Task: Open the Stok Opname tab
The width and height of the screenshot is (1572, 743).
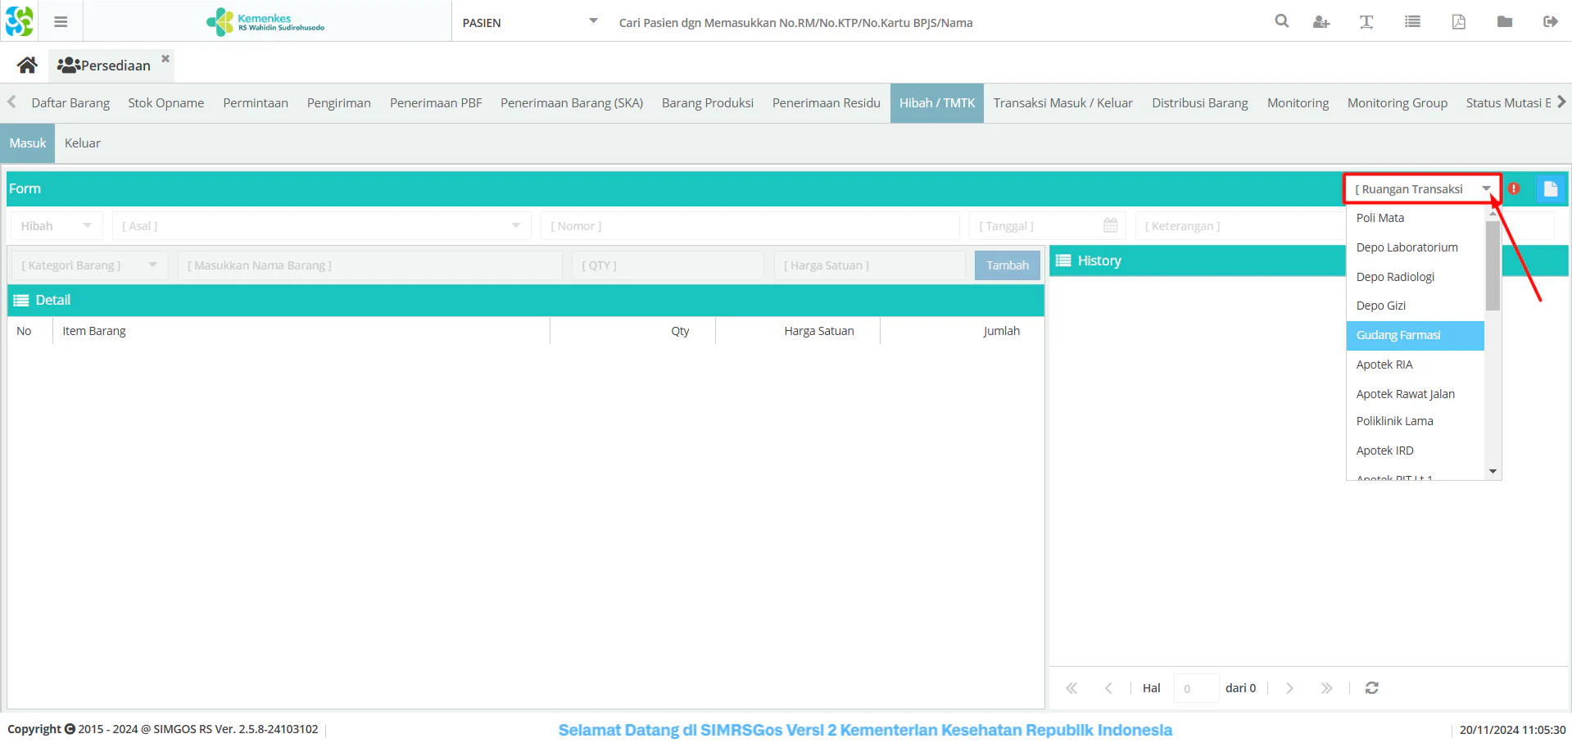Action: [166, 103]
